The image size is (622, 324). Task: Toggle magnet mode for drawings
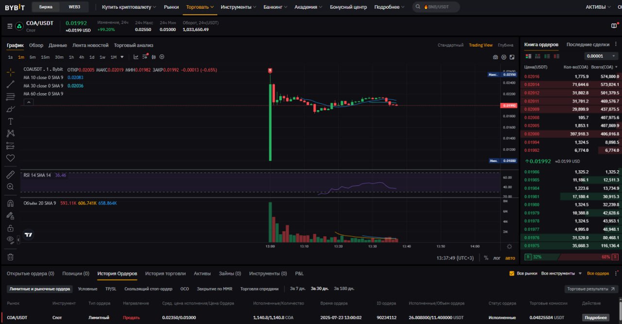click(x=11, y=204)
